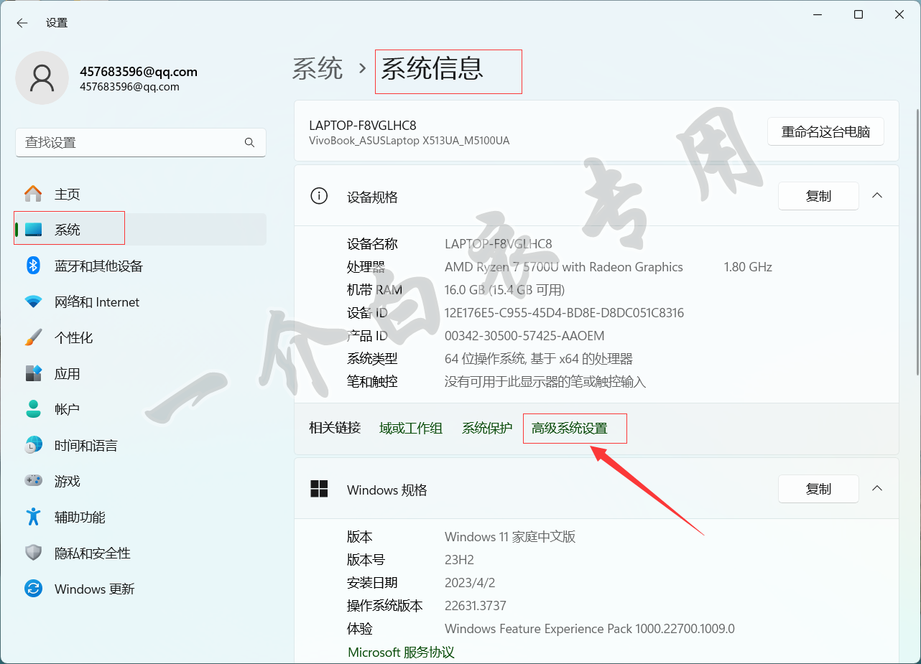Click the account name 457683596@qq.com
Image resolution: width=921 pixels, height=664 pixels.
pyautogui.click(x=139, y=72)
